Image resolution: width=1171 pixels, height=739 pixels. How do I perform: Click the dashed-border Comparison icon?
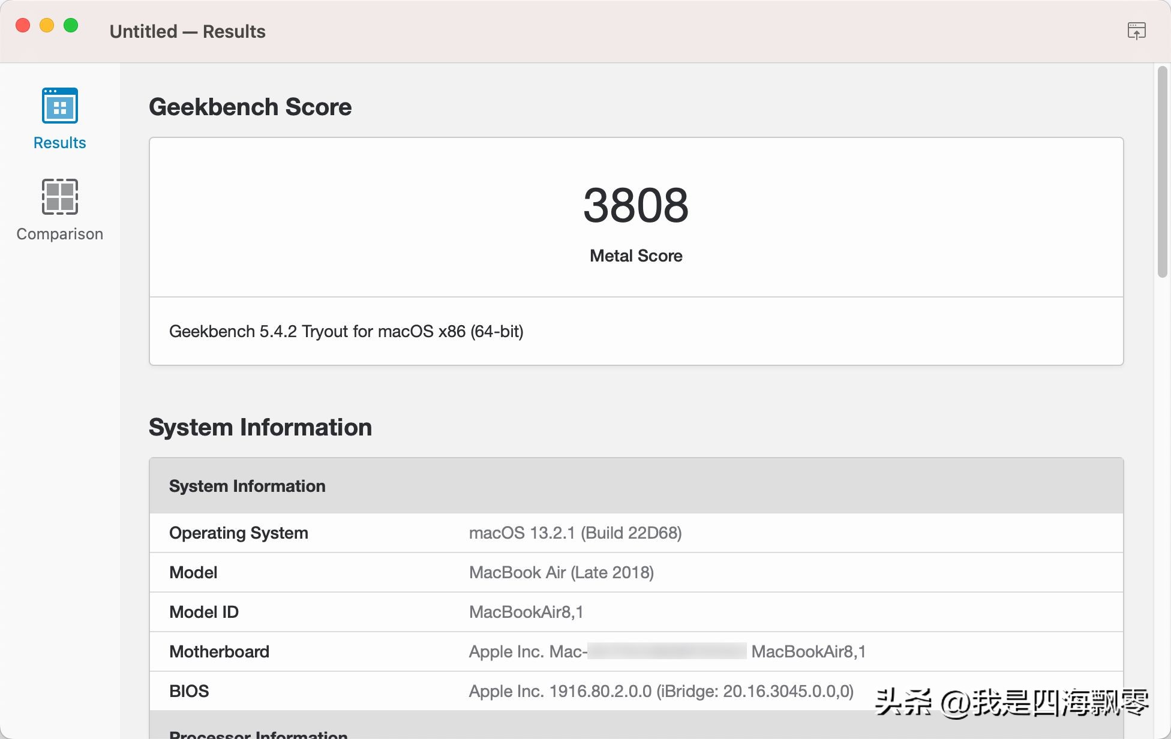59,196
